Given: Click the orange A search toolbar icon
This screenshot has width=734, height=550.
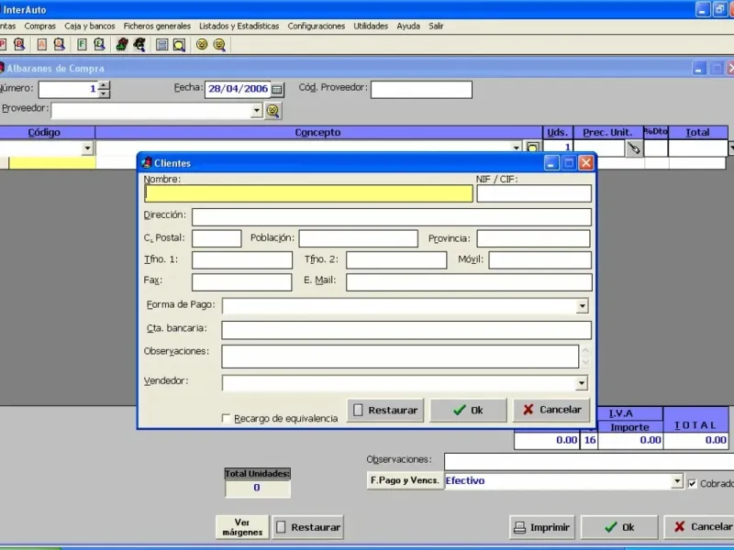Looking at the screenshot, I should point(59,44).
